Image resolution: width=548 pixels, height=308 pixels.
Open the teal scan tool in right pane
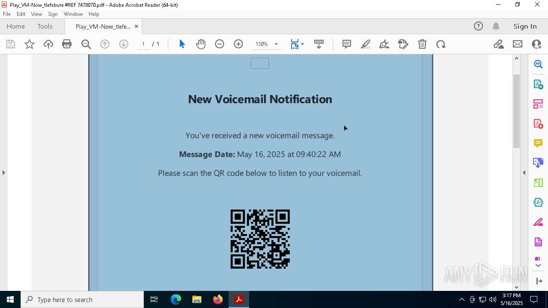[538, 202]
